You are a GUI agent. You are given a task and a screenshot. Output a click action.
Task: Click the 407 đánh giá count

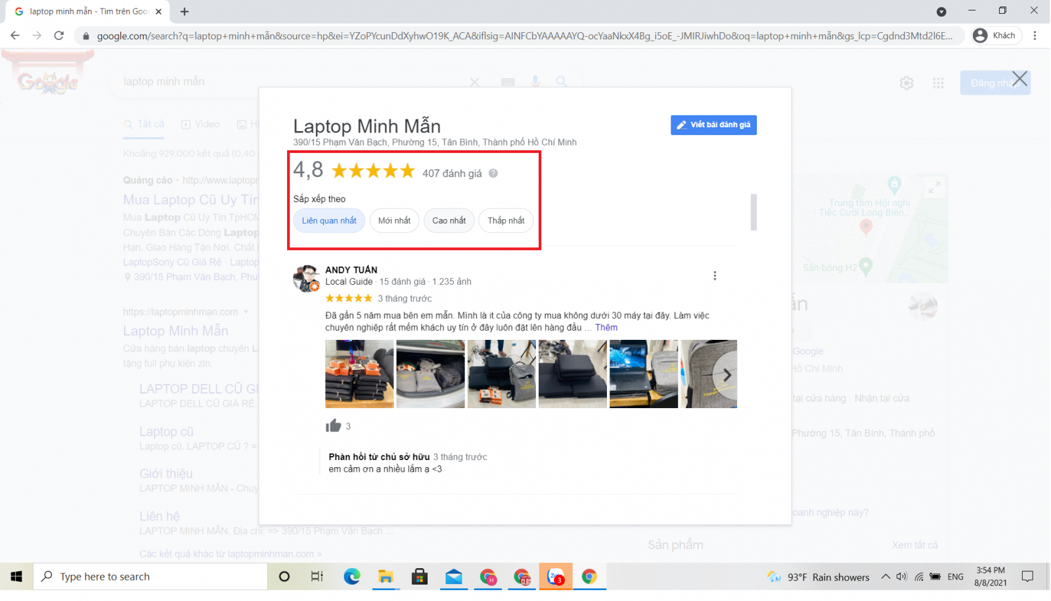click(x=452, y=173)
